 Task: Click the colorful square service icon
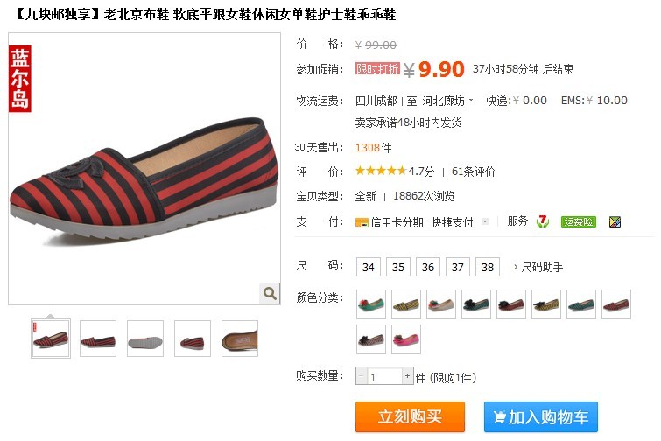(615, 221)
